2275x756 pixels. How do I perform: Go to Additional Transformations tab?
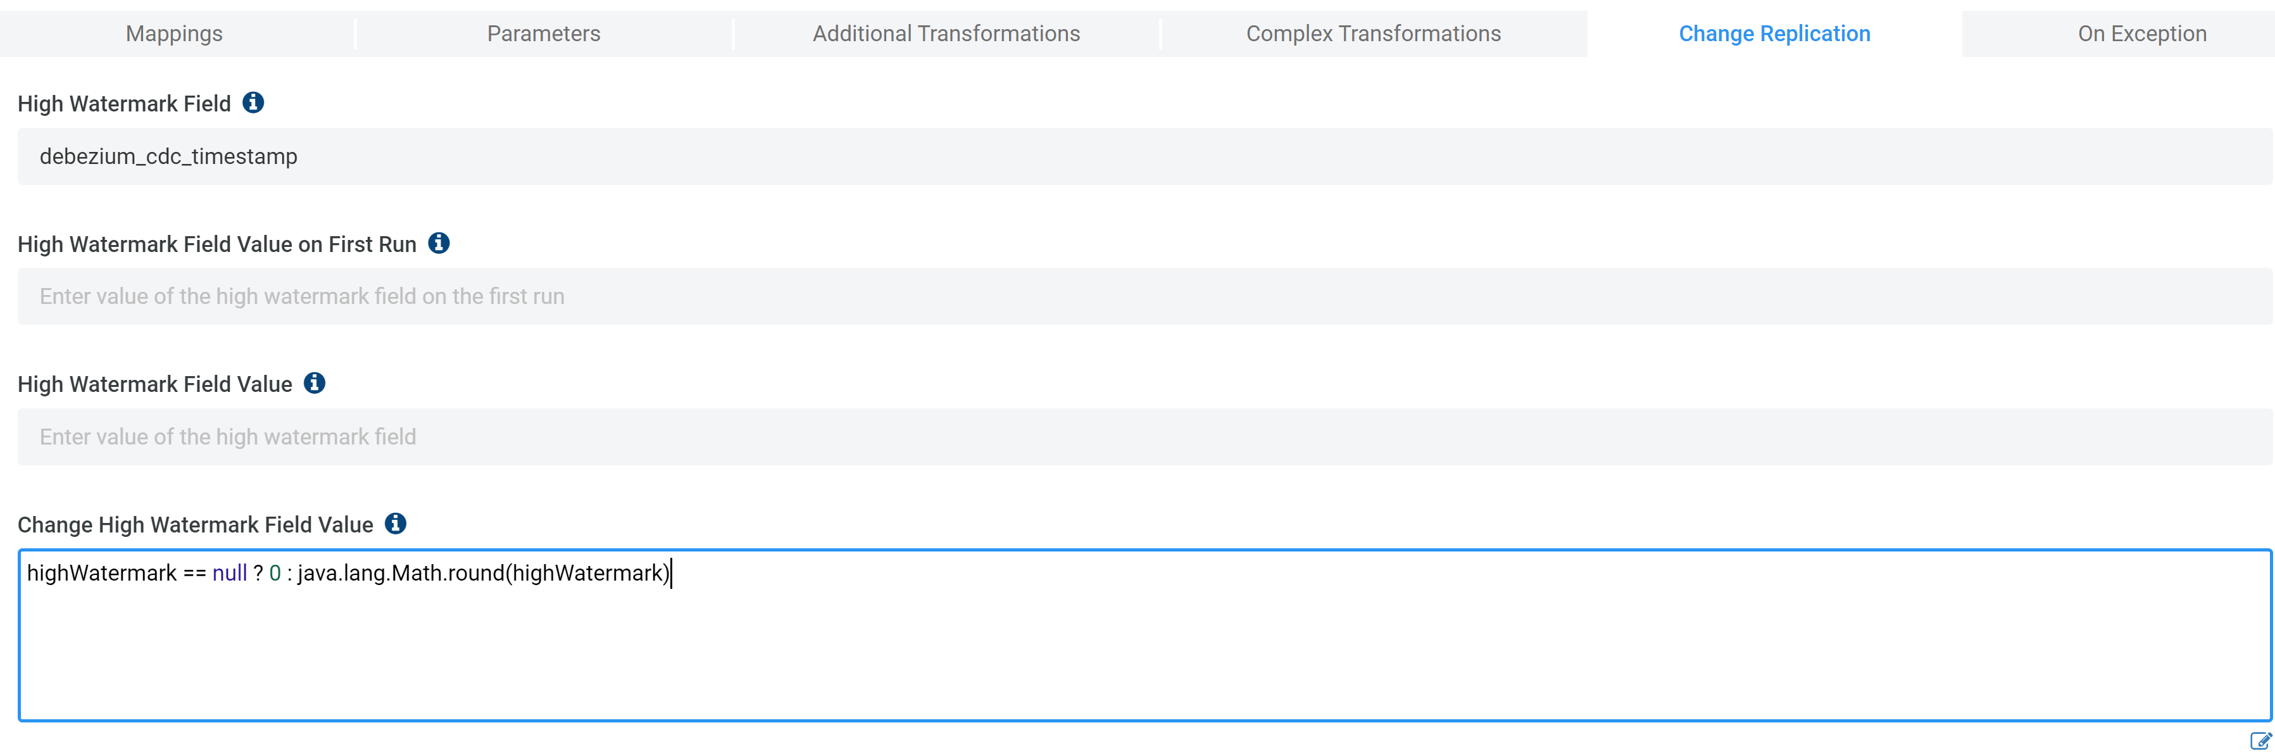[946, 34]
